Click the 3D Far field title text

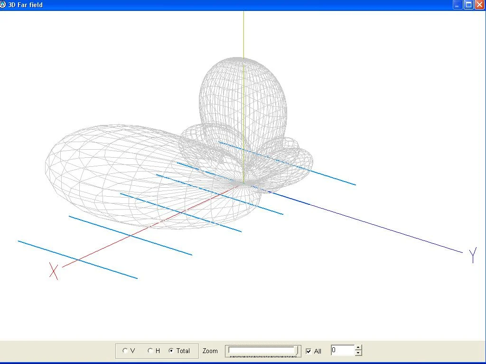tap(26, 5)
